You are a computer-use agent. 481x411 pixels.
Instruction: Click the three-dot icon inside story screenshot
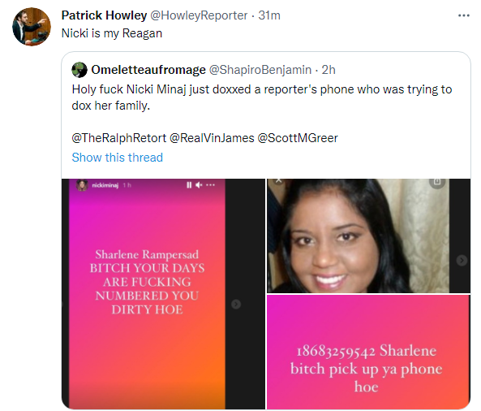(x=210, y=185)
